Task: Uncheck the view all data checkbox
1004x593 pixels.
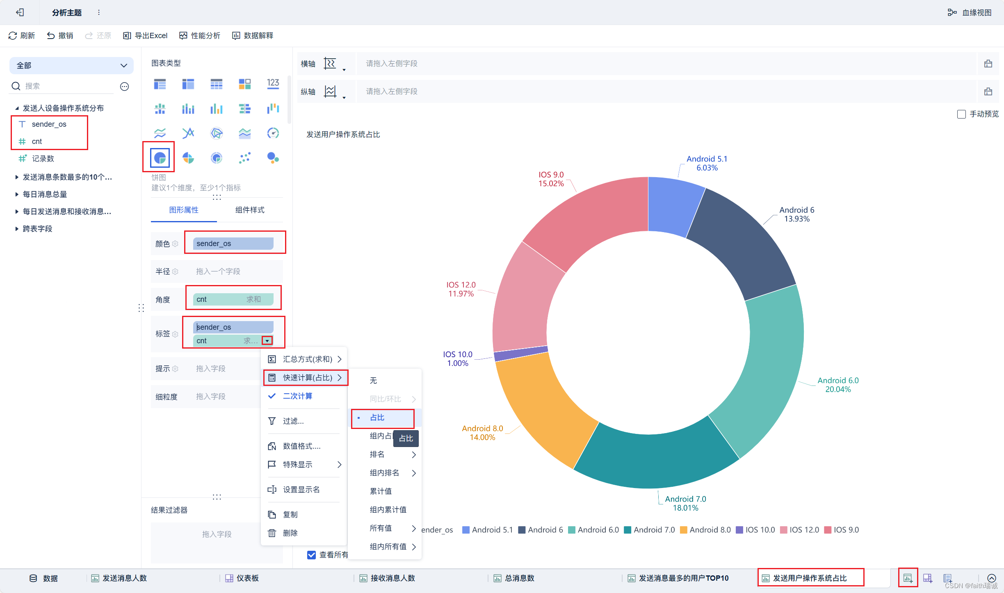Action: click(311, 555)
